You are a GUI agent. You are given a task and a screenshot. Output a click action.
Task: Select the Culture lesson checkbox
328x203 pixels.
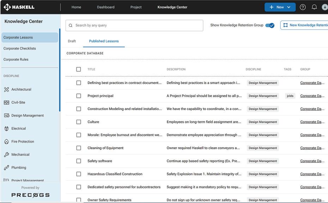pyautogui.click(x=79, y=122)
